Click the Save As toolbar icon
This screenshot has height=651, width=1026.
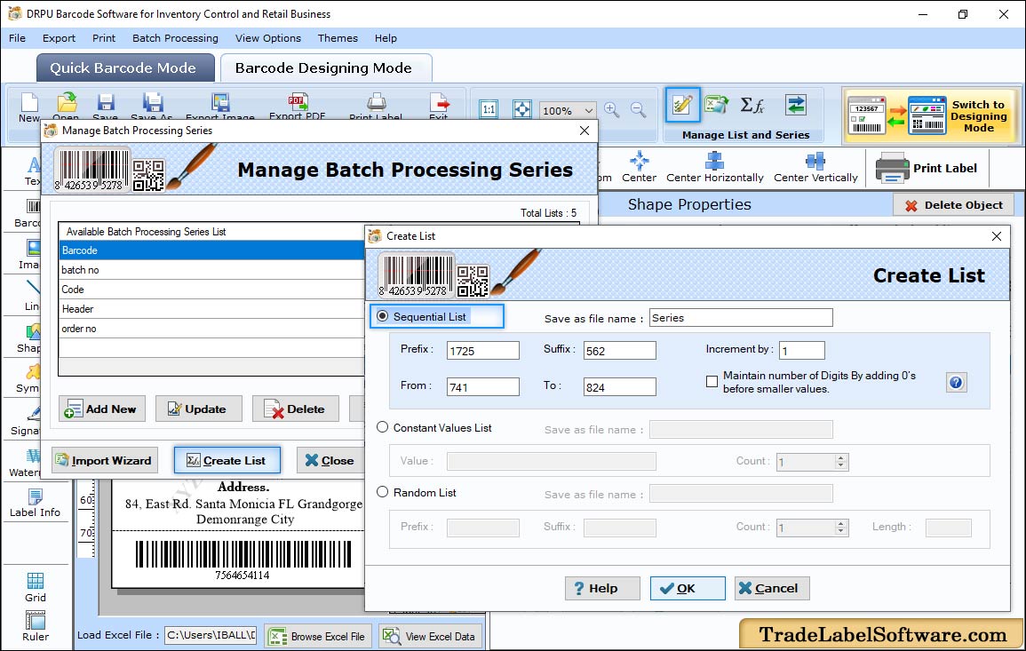click(x=153, y=102)
